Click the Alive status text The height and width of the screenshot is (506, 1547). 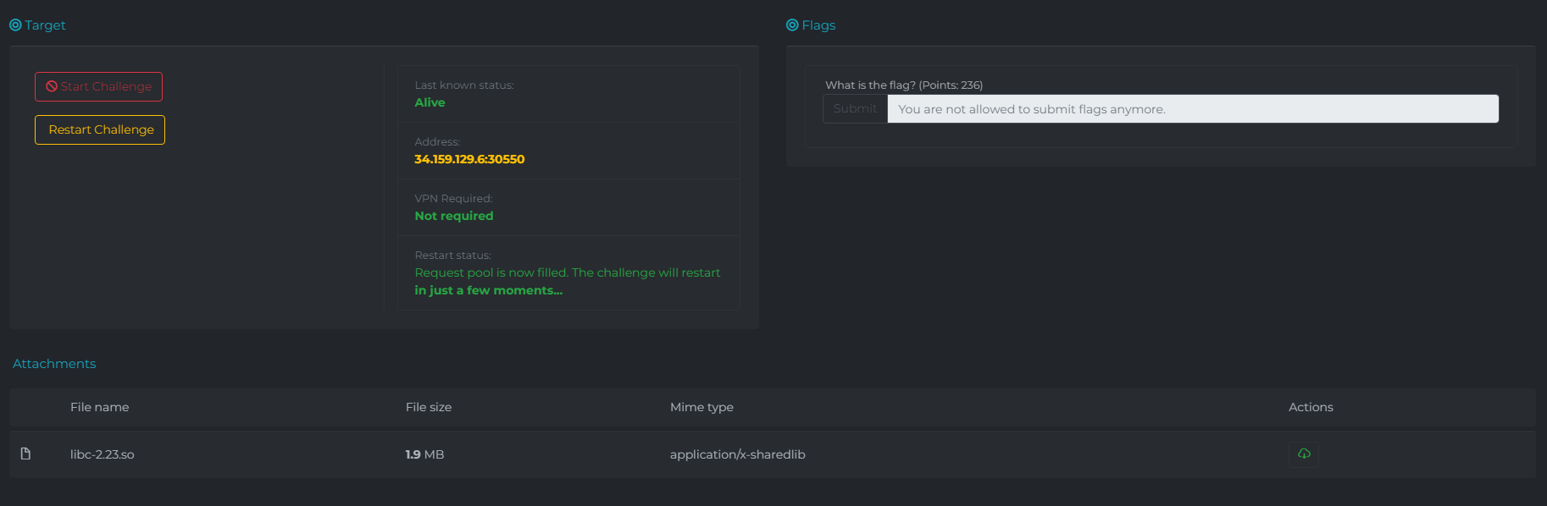coord(430,102)
